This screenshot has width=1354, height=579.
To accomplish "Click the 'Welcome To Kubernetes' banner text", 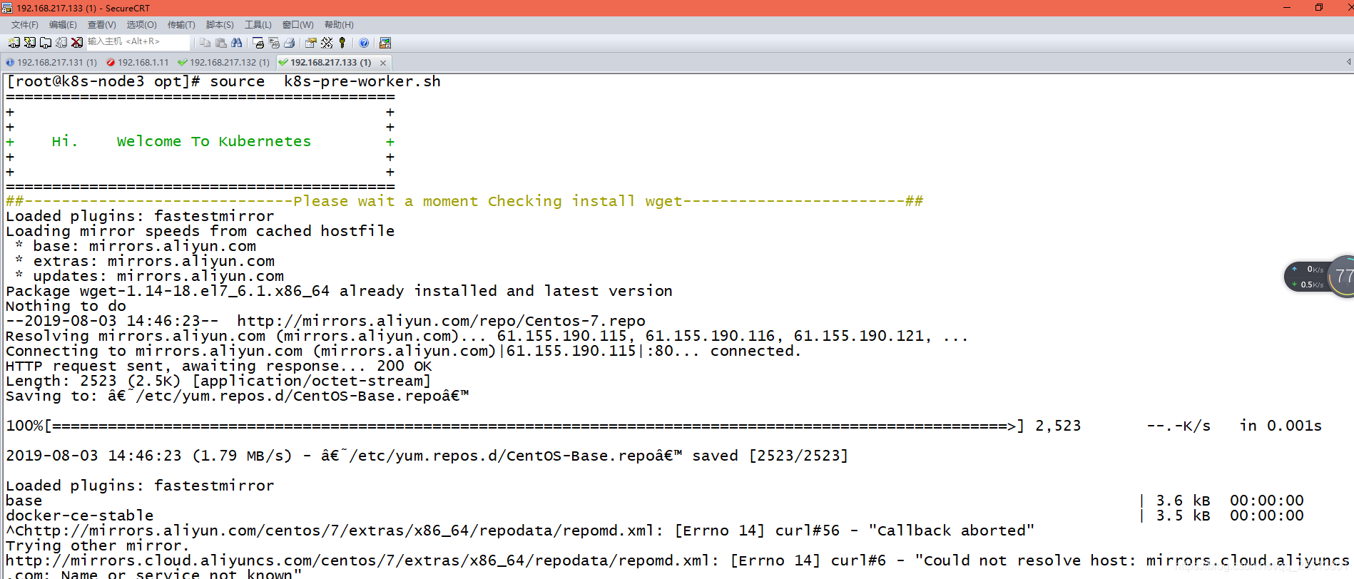I will pyautogui.click(x=214, y=141).
